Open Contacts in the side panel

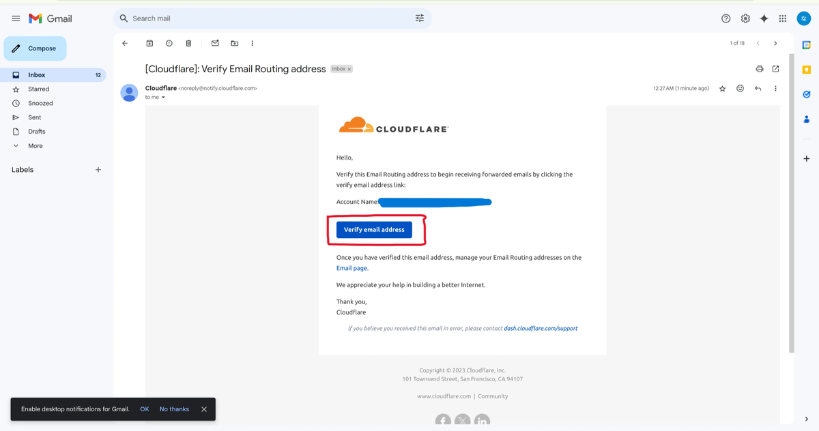pyautogui.click(x=806, y=119)
